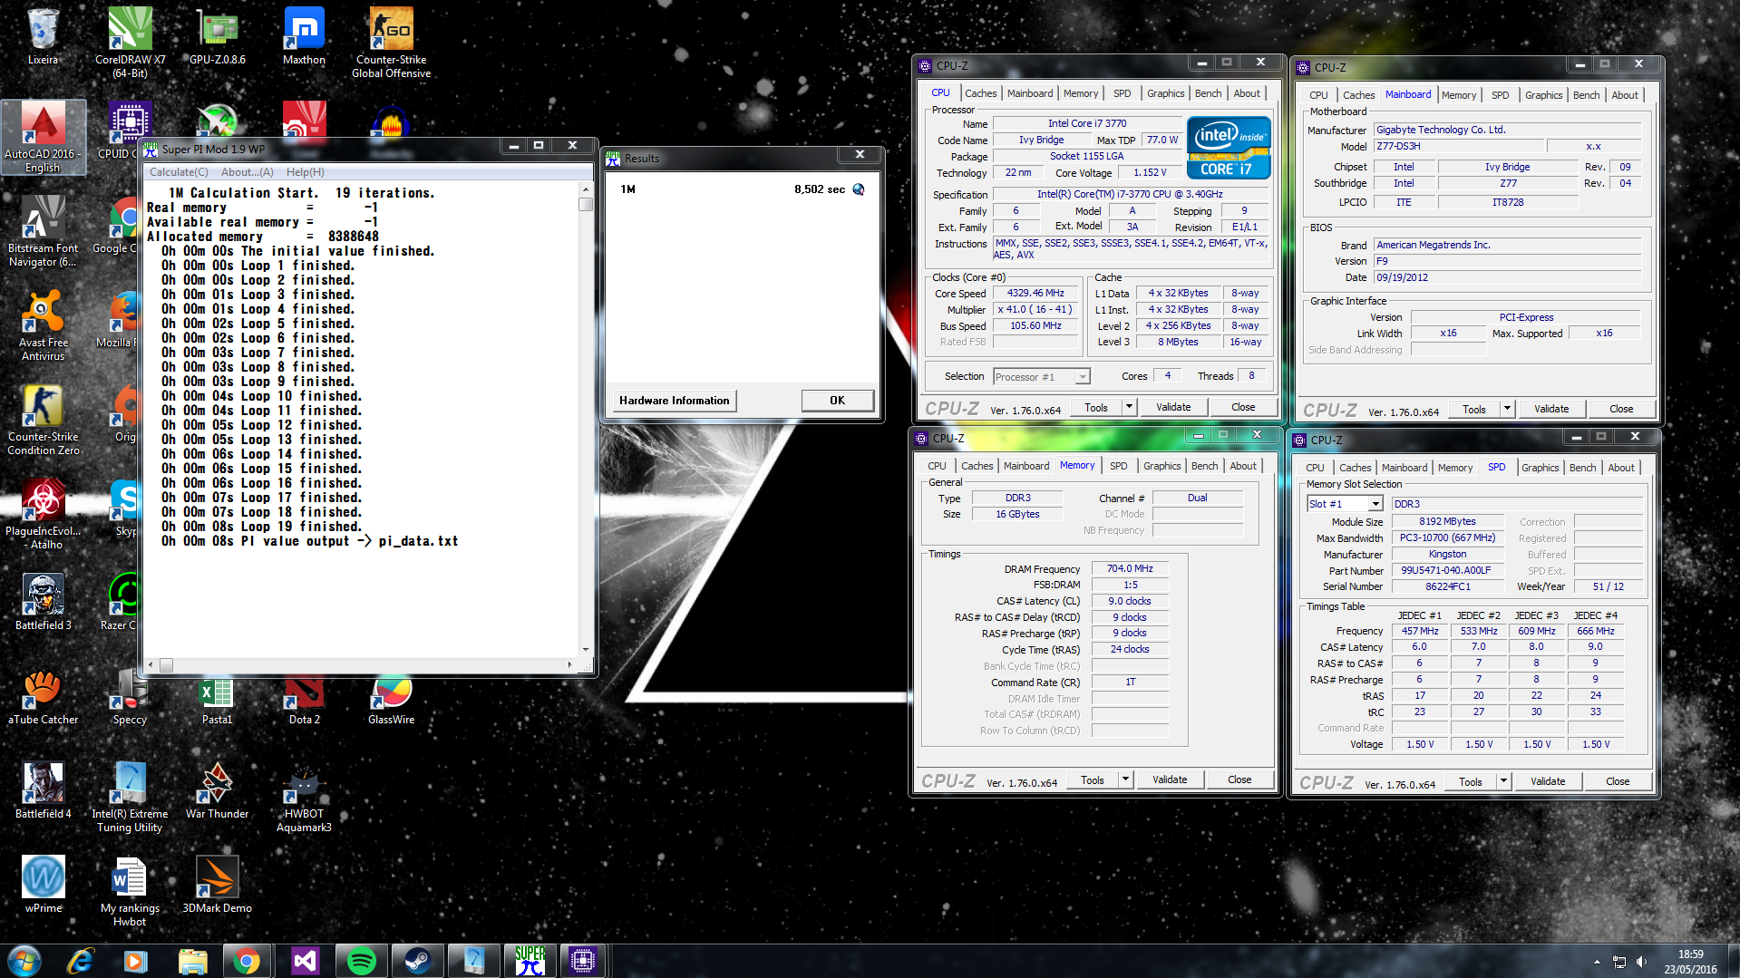Open File Explorer folder from taskbar

tap(192, 961)
